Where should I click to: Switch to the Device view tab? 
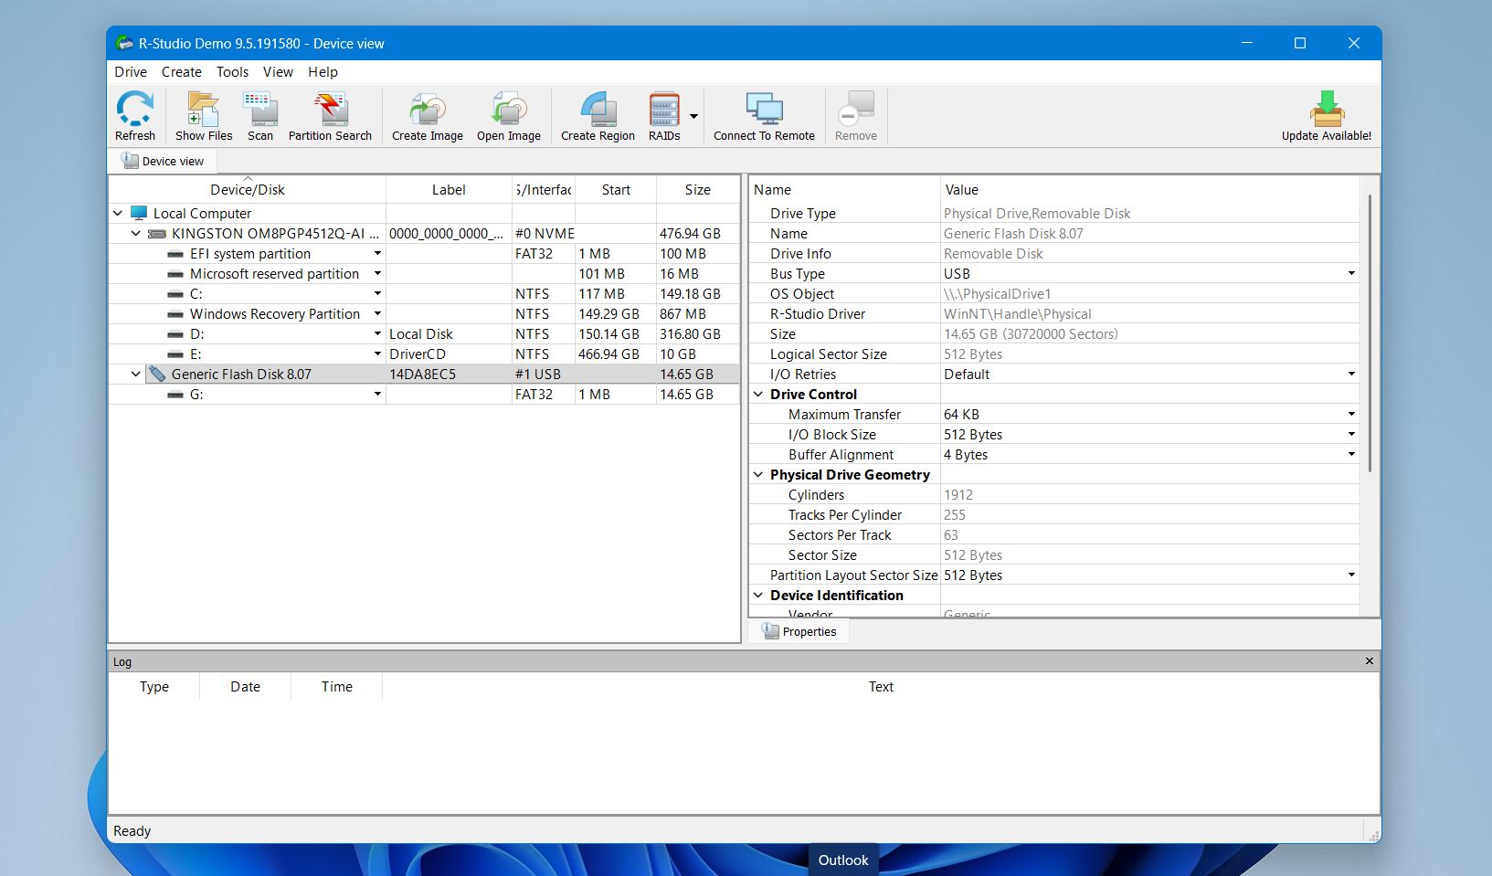(164, 162)
